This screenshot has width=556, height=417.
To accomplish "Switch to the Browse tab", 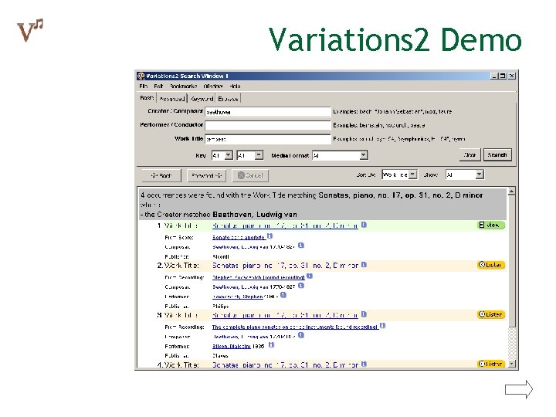I will [229, 99].
